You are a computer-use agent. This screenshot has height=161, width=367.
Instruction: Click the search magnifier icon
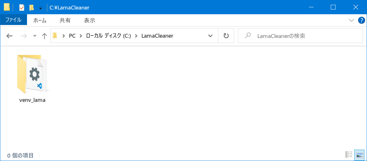click(x=248, y=35)
